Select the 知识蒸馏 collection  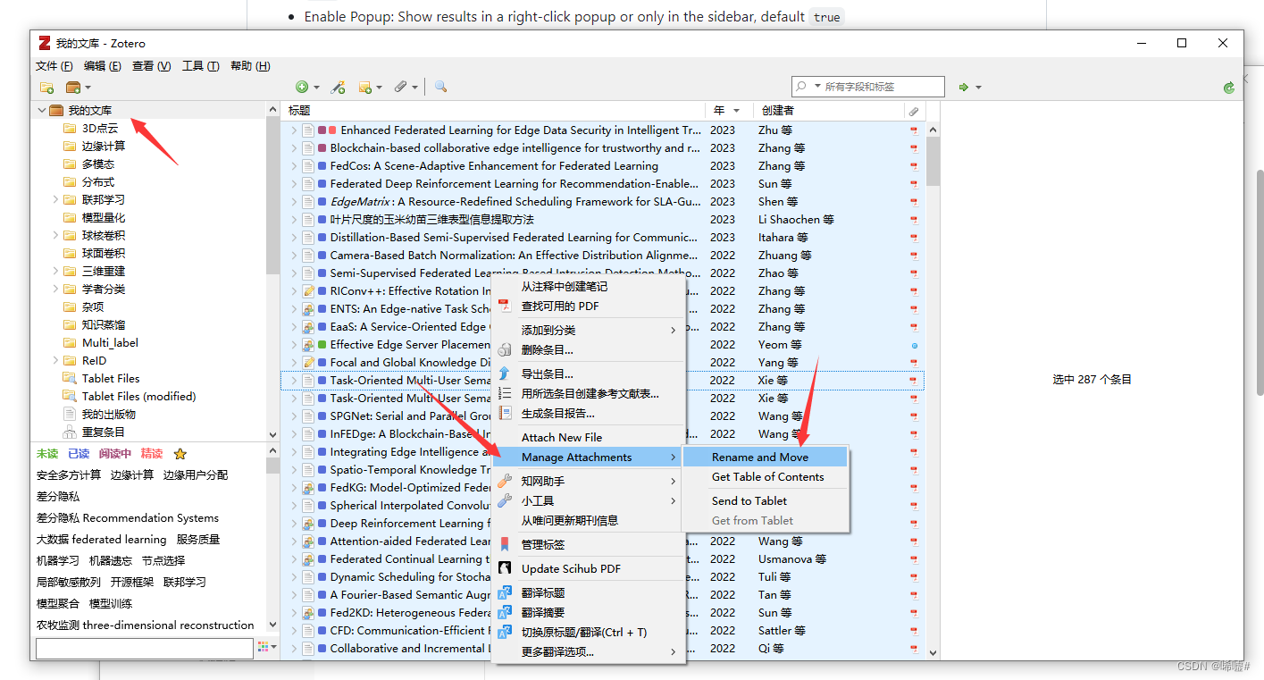[x=104, y=325]
